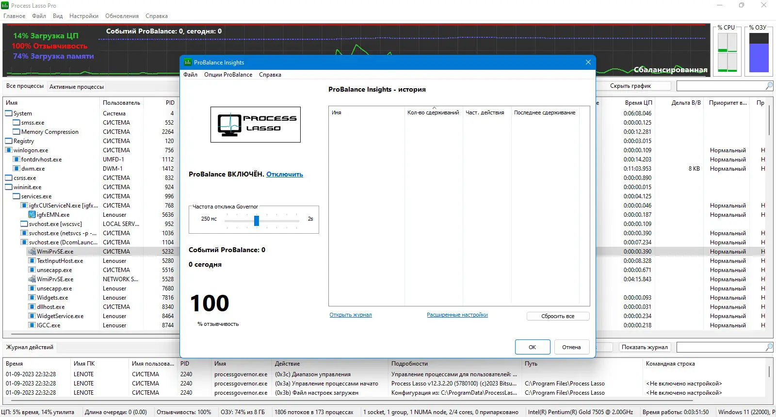Click the IGCC.exe process icon

(x=32, y=325)
